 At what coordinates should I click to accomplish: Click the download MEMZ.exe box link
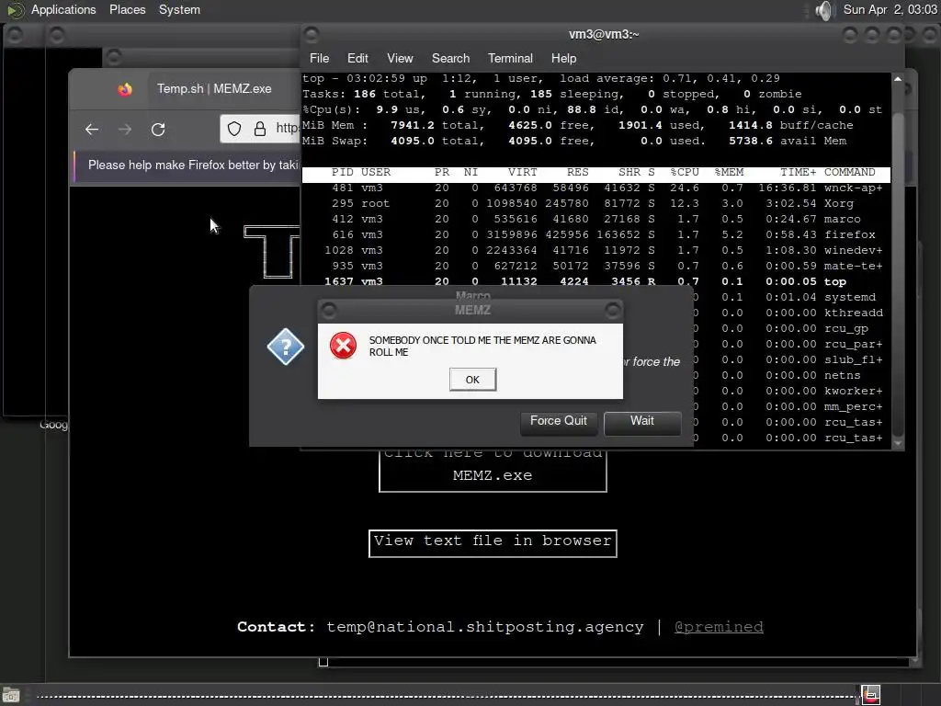(x=493, y=470)
